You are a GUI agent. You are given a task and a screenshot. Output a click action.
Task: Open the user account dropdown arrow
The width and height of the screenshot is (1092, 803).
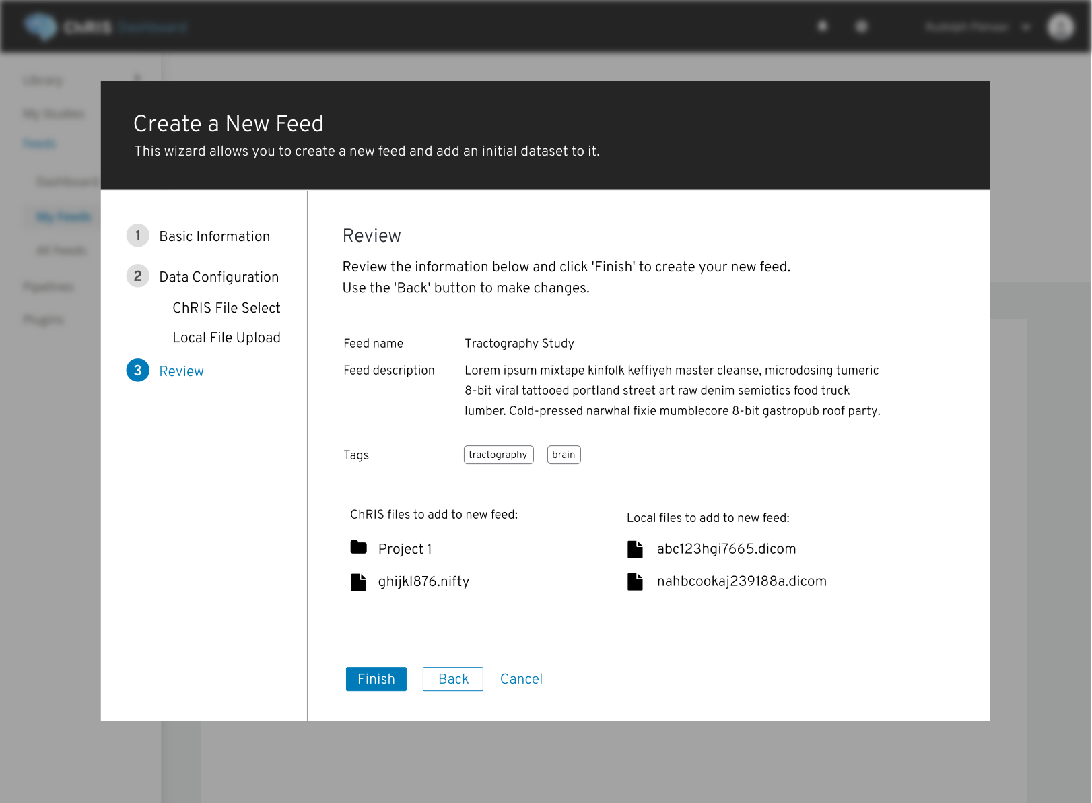[1025, 27]
